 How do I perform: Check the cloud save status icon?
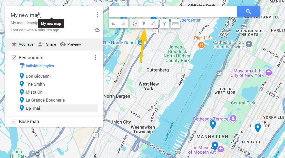pos(97,30)
